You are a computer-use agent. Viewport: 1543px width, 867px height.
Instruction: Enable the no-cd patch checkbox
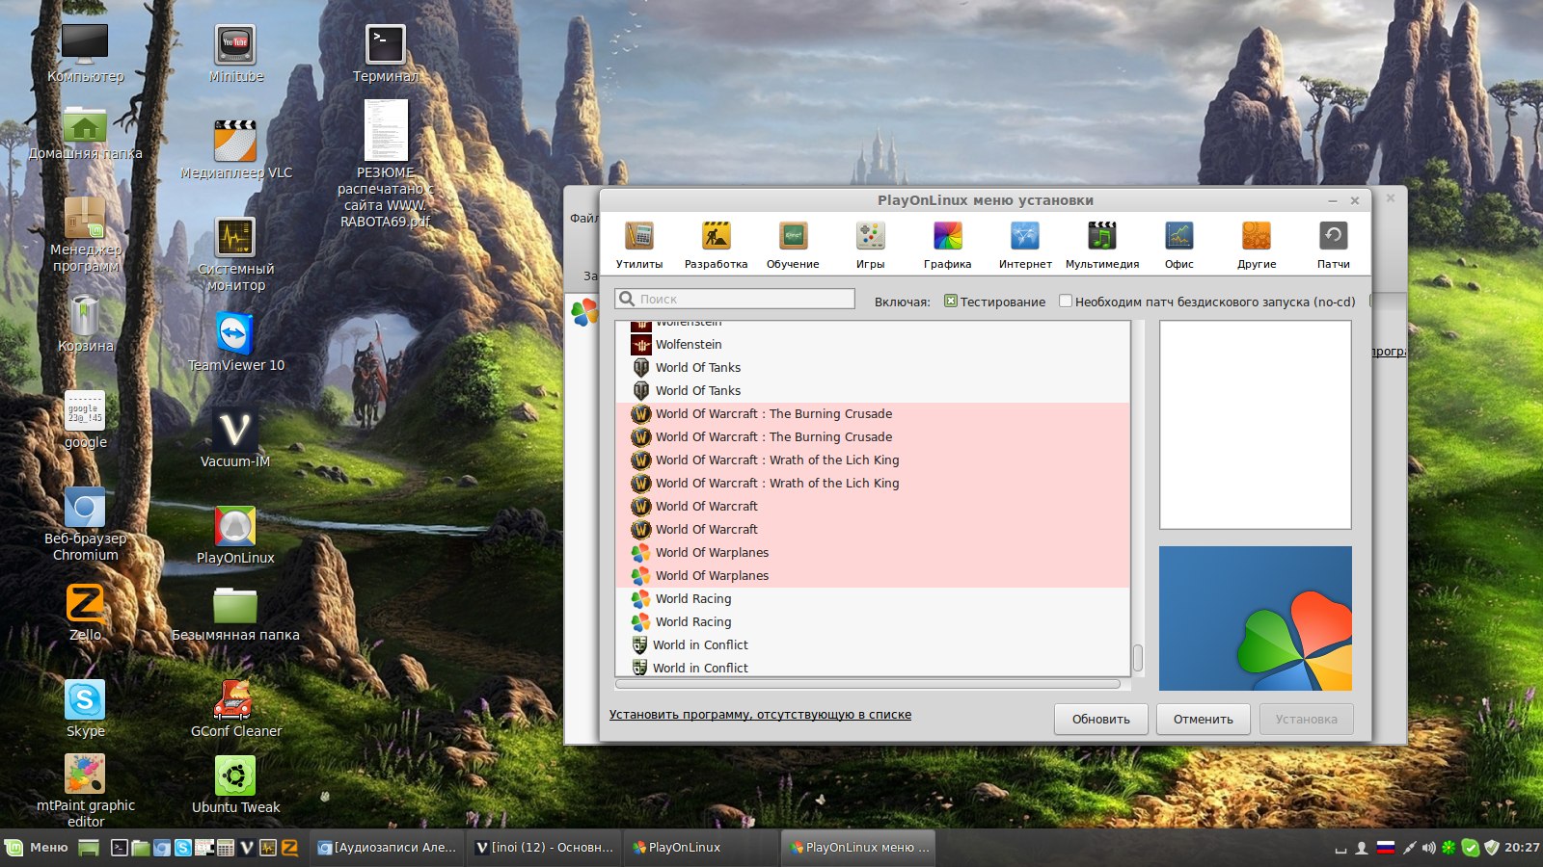coord(1066,302)
